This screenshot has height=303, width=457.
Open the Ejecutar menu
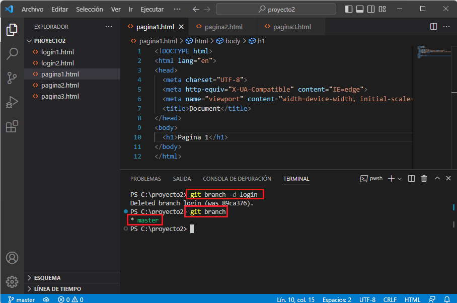152,10
